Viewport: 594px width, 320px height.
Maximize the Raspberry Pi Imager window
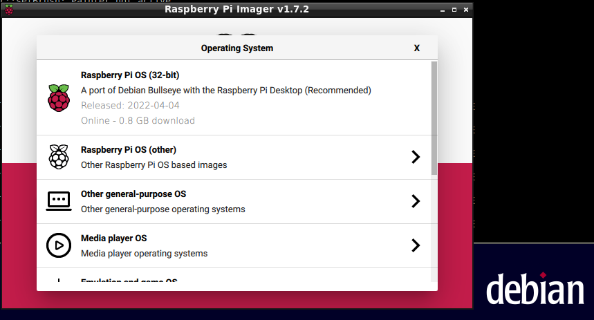click(x=454, y=10)
